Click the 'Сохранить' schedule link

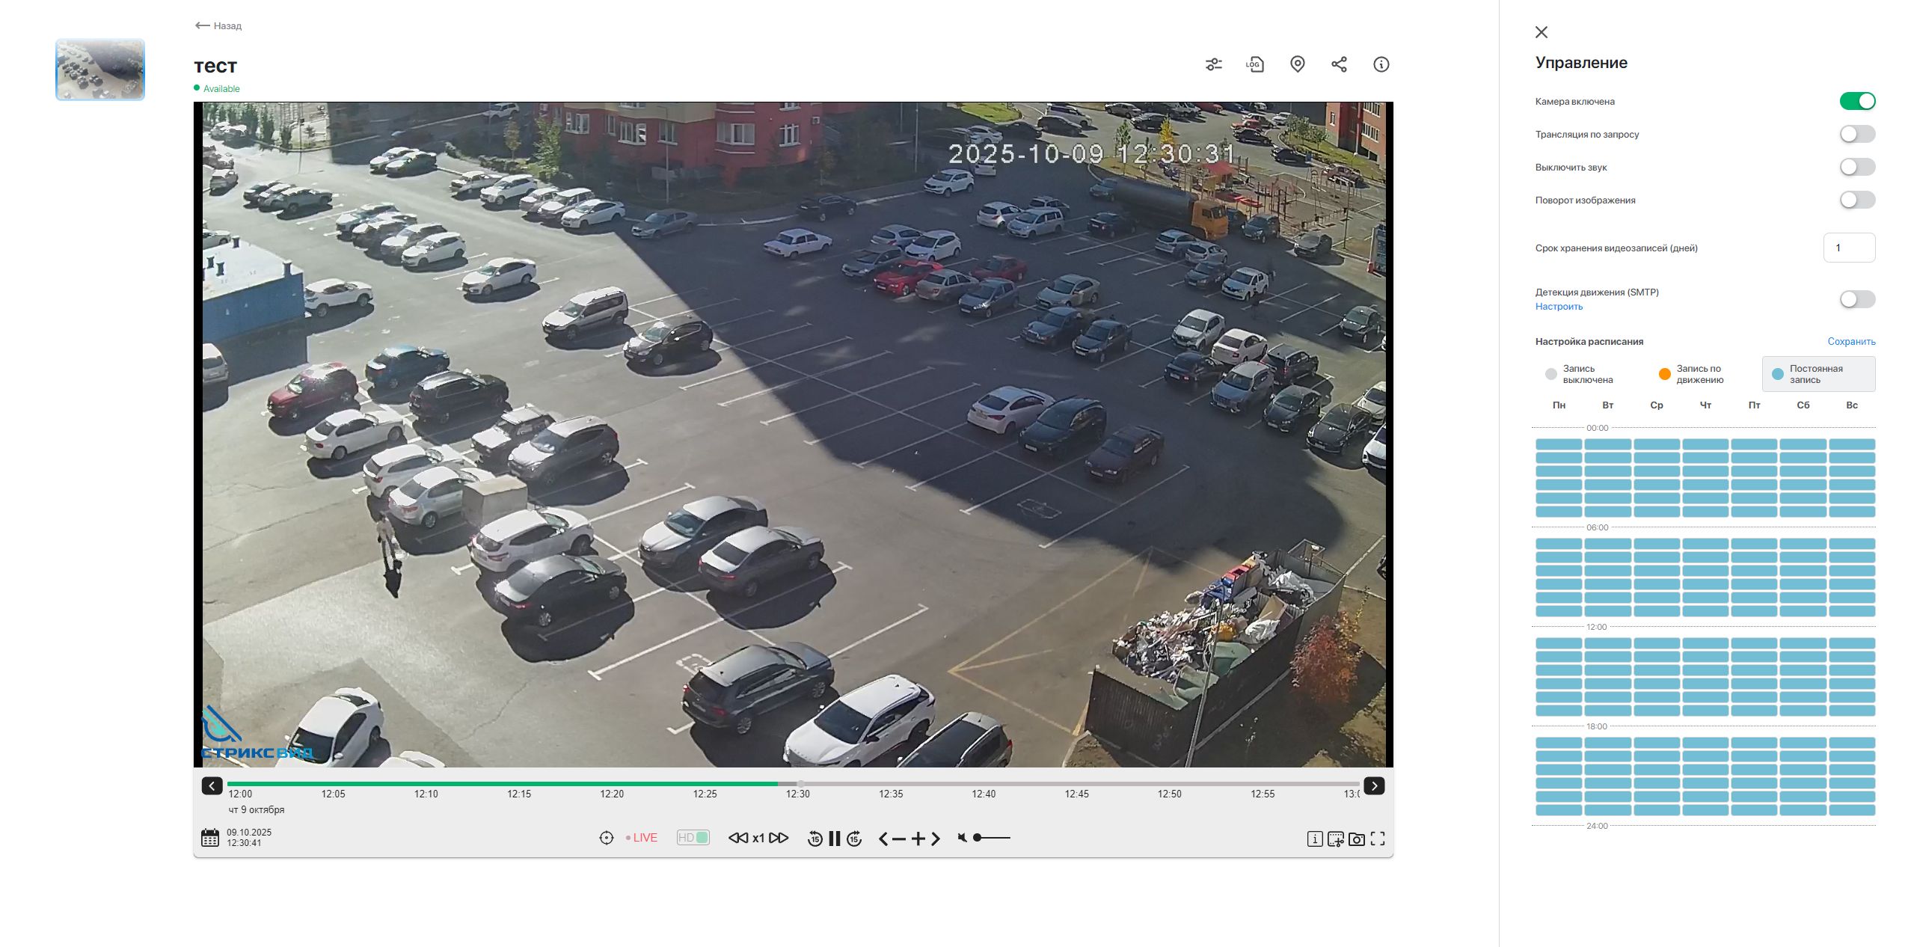click(x=1850, y=342)
